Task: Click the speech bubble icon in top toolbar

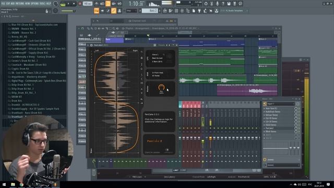Action: click(240, 4)
